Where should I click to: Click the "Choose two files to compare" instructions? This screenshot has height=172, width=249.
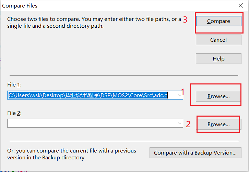click(94, 23)
